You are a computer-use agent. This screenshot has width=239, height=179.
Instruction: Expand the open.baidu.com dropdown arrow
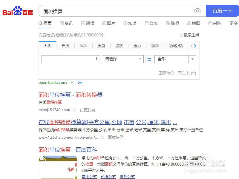coord(72,83)
